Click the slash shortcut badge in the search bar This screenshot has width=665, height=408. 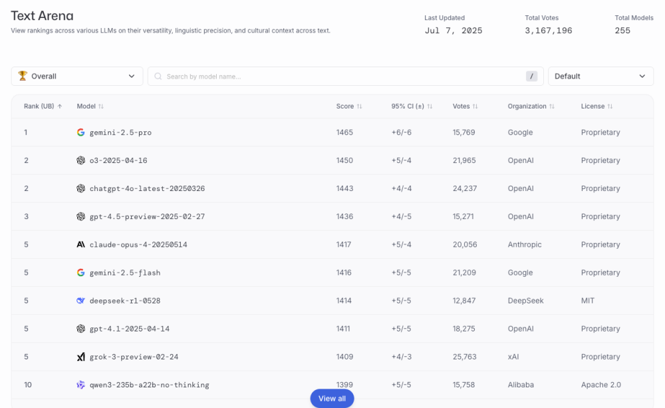(531, 77)
